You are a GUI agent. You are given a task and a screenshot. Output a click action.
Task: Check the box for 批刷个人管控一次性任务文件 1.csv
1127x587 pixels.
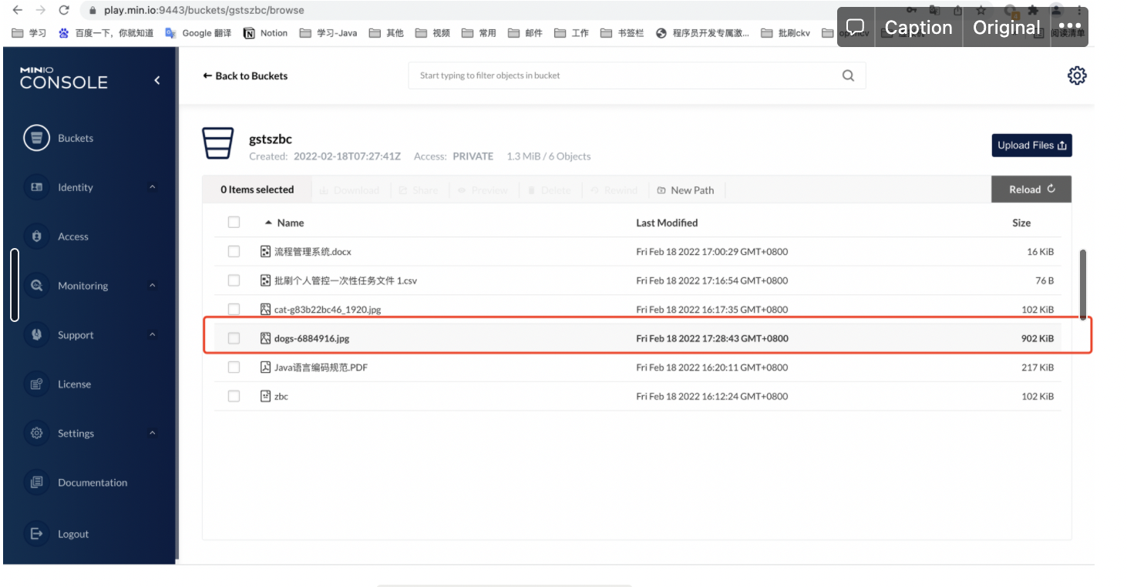(234, 280)
